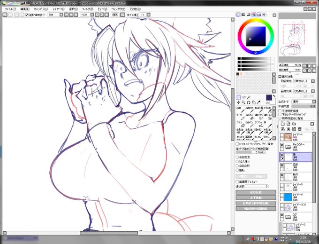Select the 回転 rotate radio option
The width and height of the screenshot is (319, 244).
pos(237,170)
